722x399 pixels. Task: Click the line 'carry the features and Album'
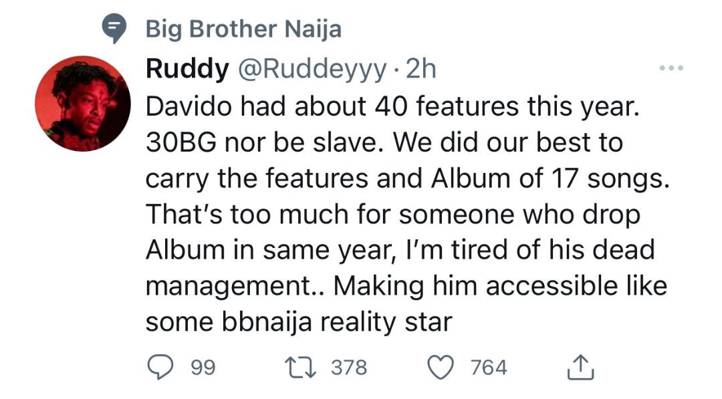coord(408,178)
